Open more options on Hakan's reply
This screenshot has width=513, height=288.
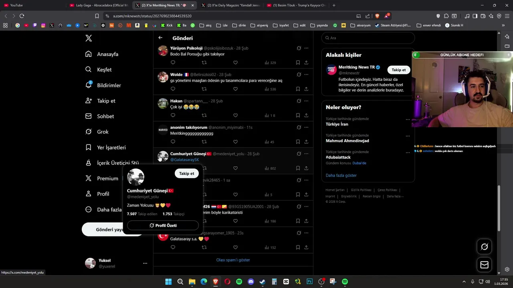point(306,101)
